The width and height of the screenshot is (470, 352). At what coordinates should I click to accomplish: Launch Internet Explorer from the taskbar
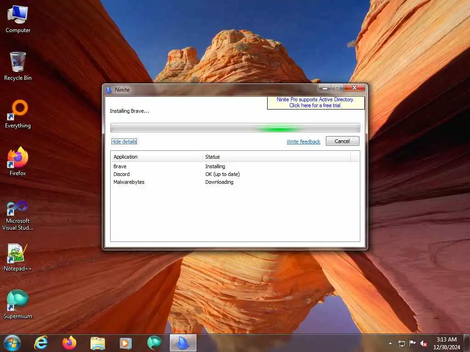(41, 343)
